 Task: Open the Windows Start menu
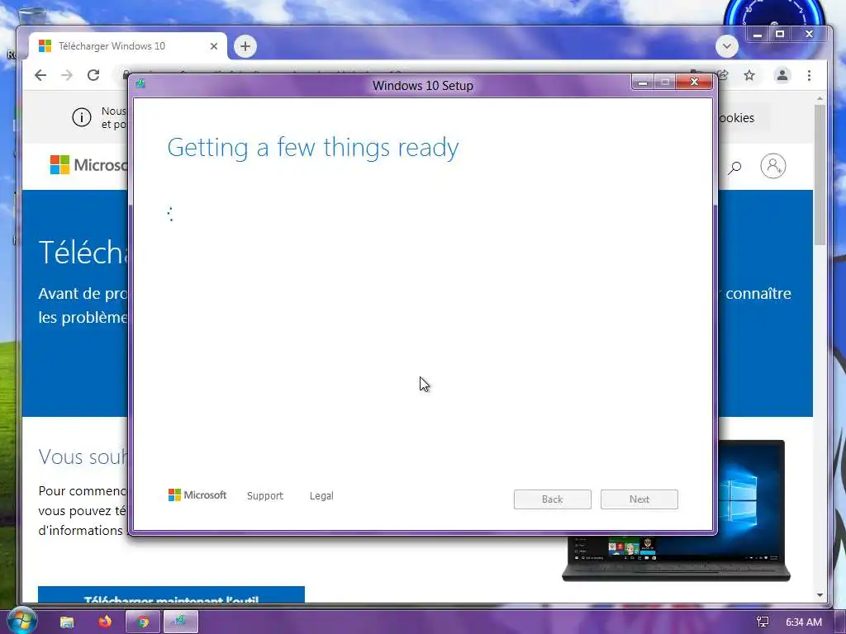click(x=21, y=621)
